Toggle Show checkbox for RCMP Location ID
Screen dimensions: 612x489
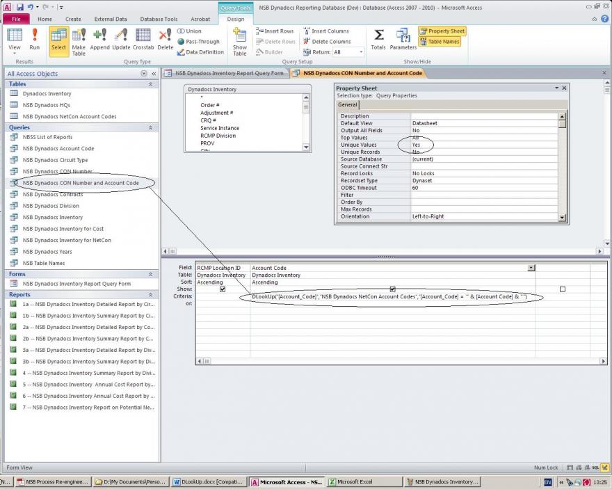click(x=223, y=289)
